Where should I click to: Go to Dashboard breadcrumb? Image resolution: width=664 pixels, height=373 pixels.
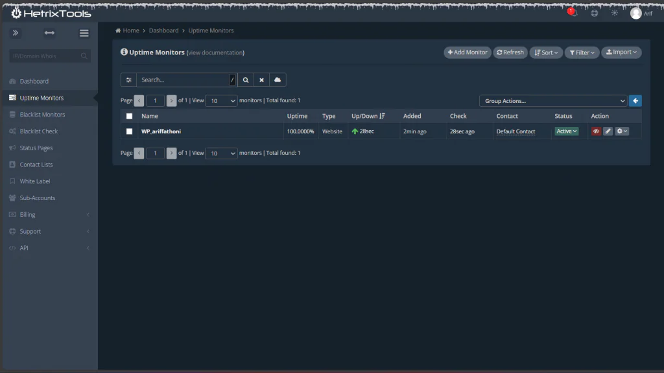coord(163,30)
